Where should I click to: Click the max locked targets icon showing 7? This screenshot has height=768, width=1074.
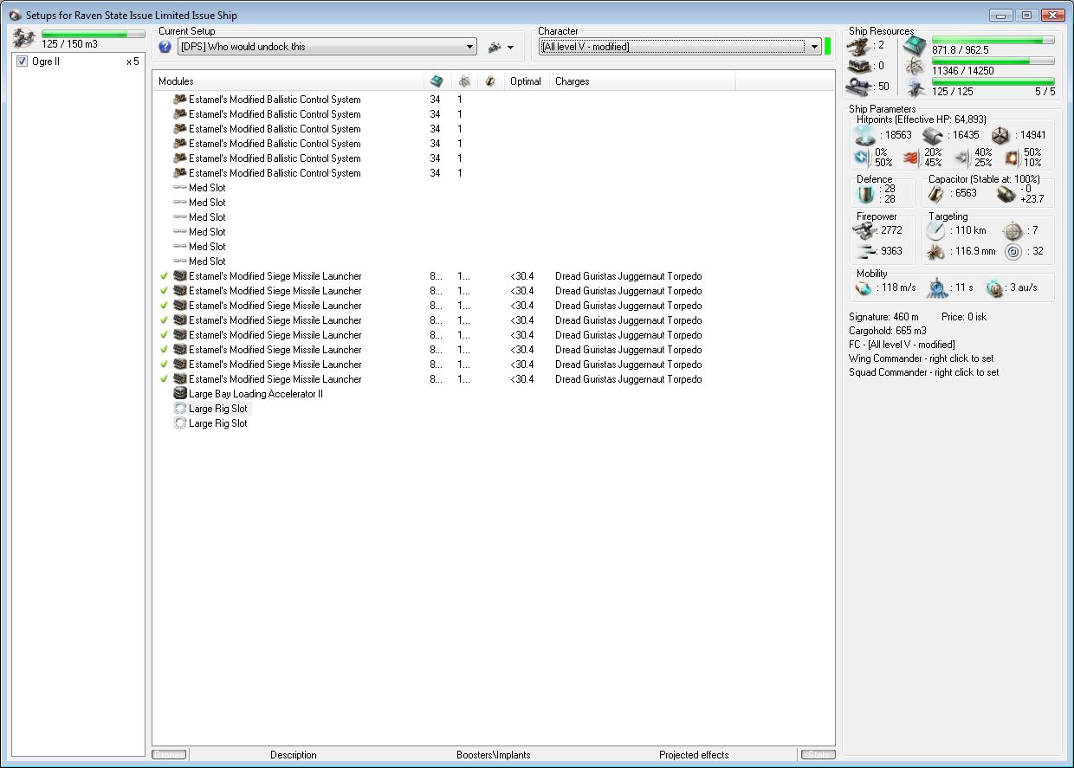(x=1012, y=230)
